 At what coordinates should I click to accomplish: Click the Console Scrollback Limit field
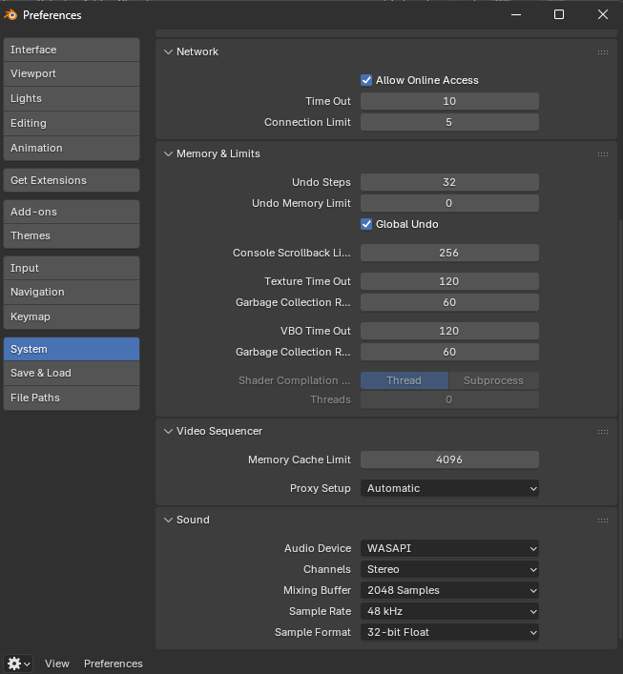[449, 253]
